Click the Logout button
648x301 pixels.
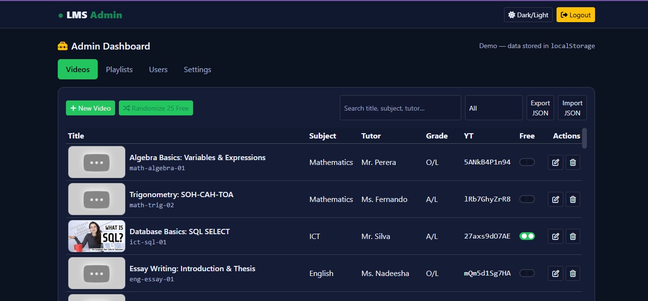click(575, 14)
